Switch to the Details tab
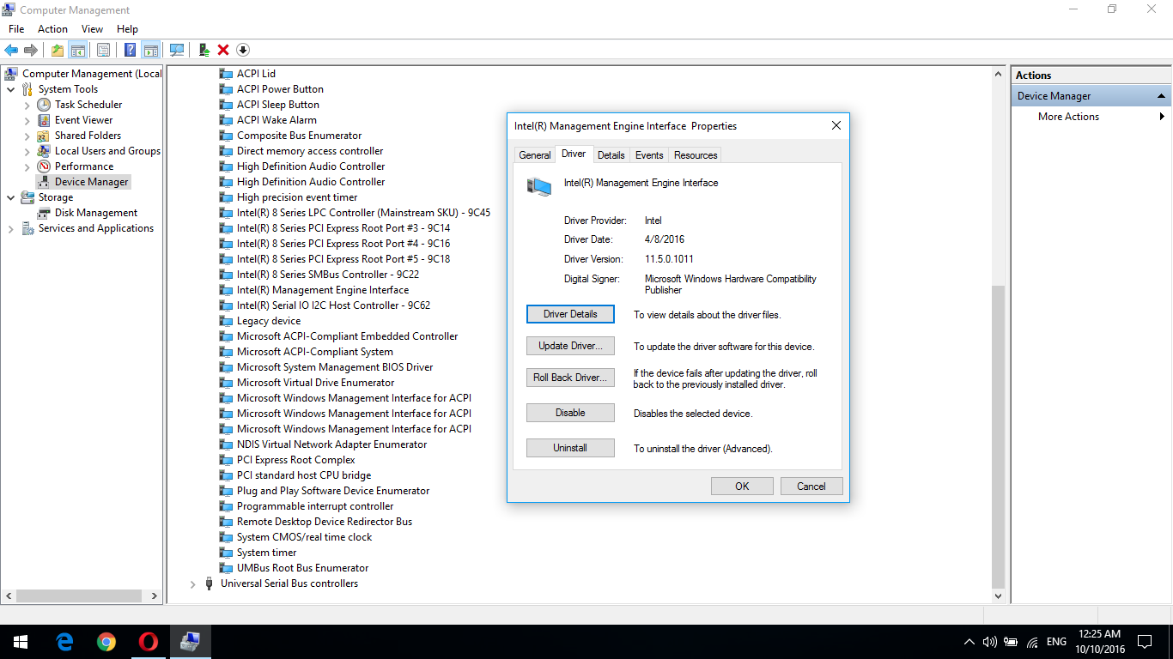 [x=611, y=155]
